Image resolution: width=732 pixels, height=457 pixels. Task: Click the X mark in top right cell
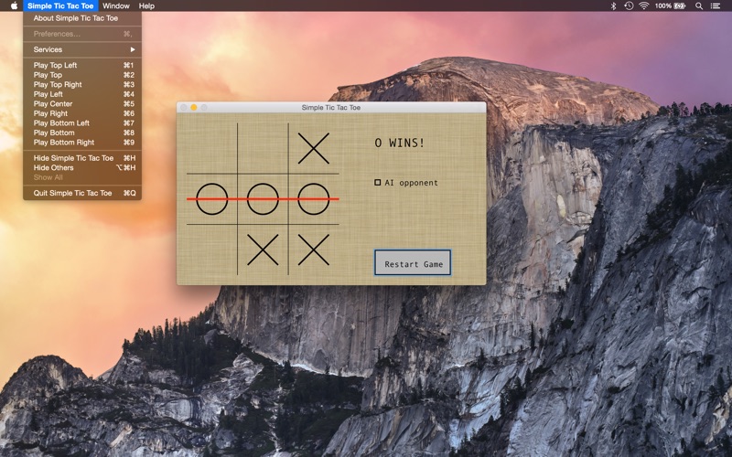point(314,148)
